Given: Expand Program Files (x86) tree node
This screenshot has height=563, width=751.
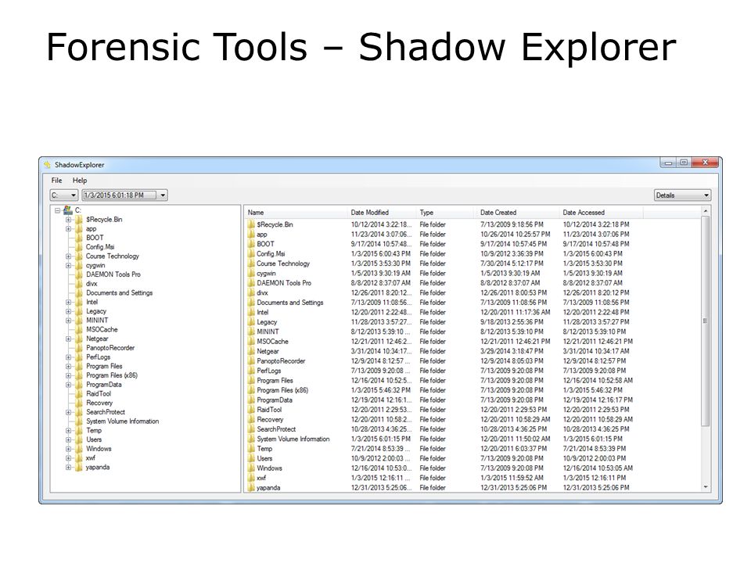Looking at the screenshot, I should (69, 375).
